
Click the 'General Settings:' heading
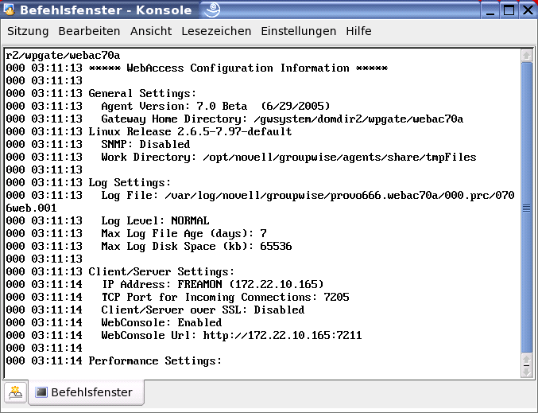(142, 93)
